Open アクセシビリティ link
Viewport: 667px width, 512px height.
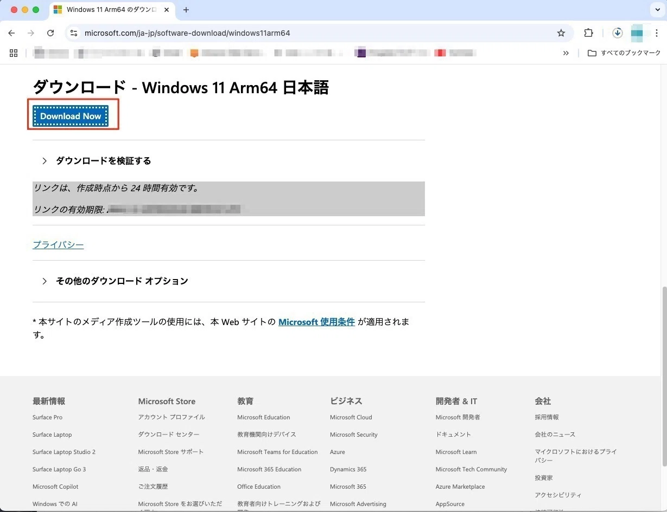point(558,495)
